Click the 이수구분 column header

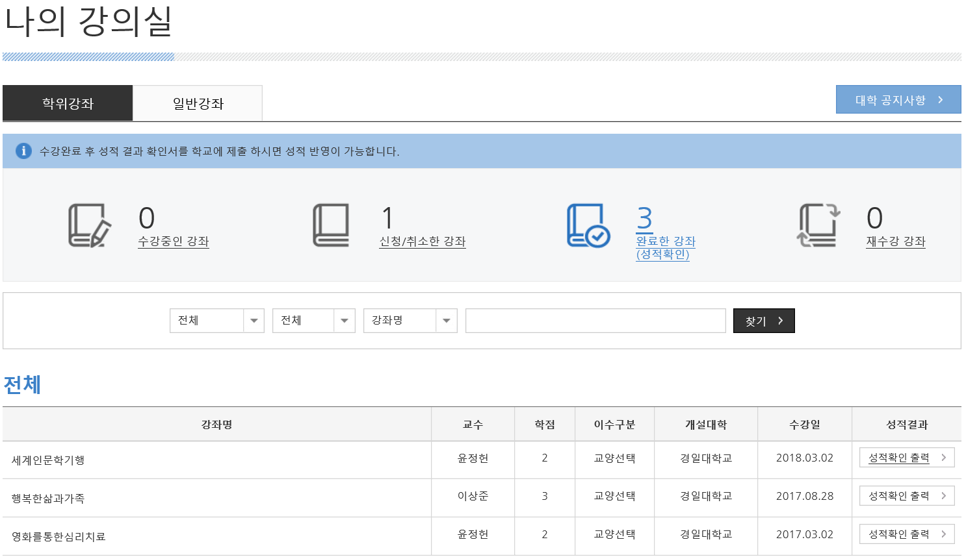coord(614,425)
